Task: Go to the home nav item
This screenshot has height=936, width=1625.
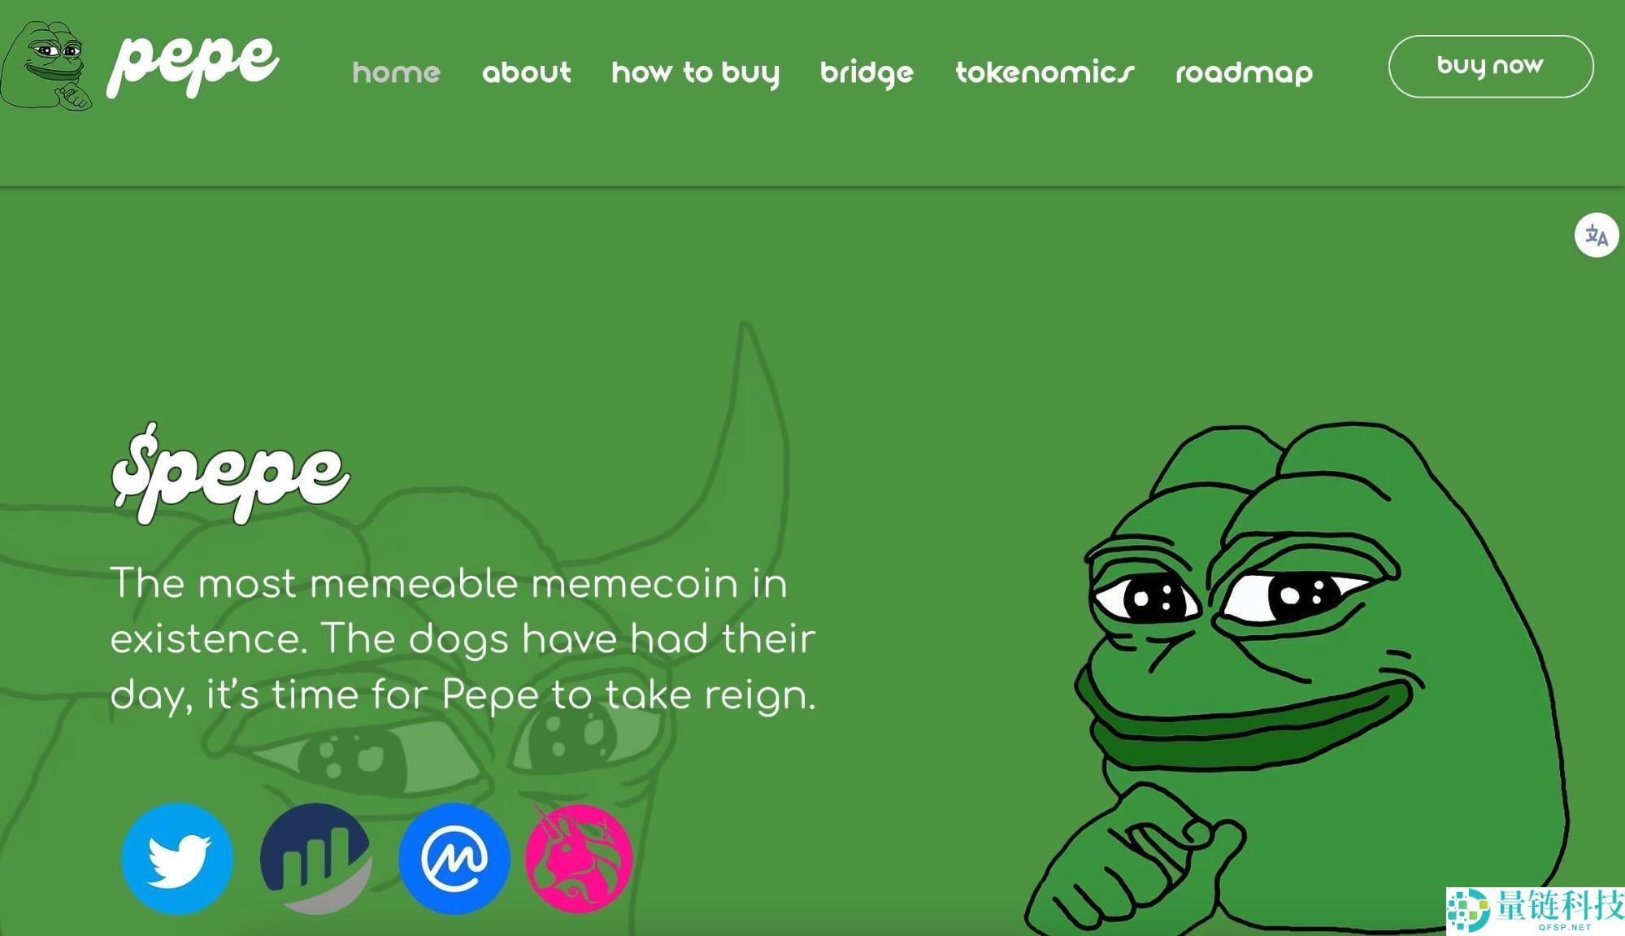Action: (x=396, y=72)
